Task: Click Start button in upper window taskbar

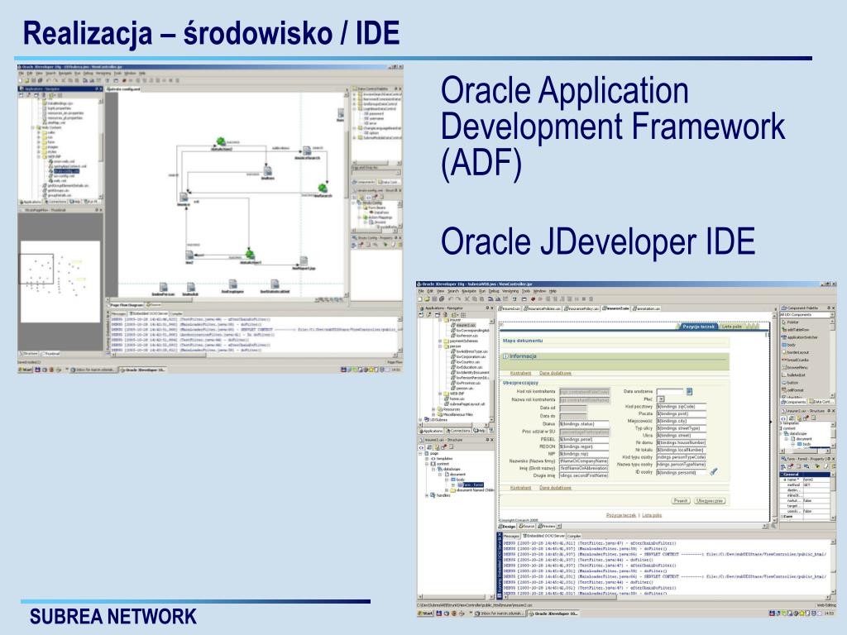Action: [26, 370]
